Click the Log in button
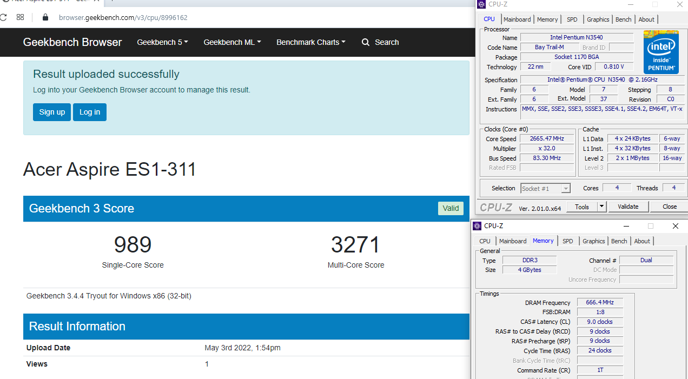Viewport: 688px width, 379px height. tap(90, 112)
